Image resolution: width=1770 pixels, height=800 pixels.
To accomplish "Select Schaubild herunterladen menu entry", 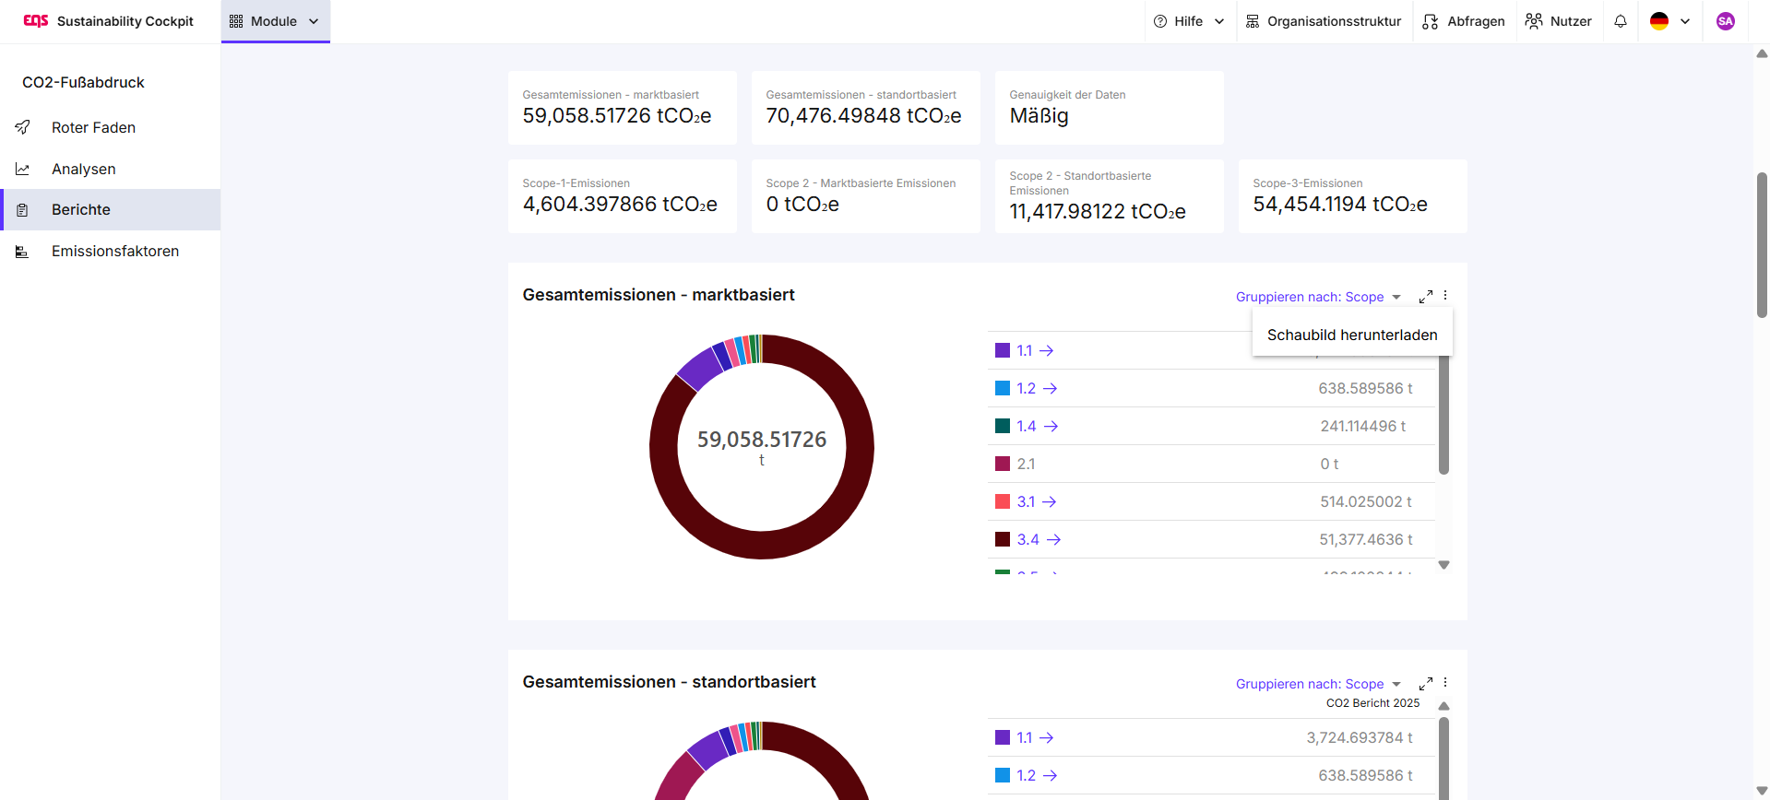I will click(x=1352, y=335).
